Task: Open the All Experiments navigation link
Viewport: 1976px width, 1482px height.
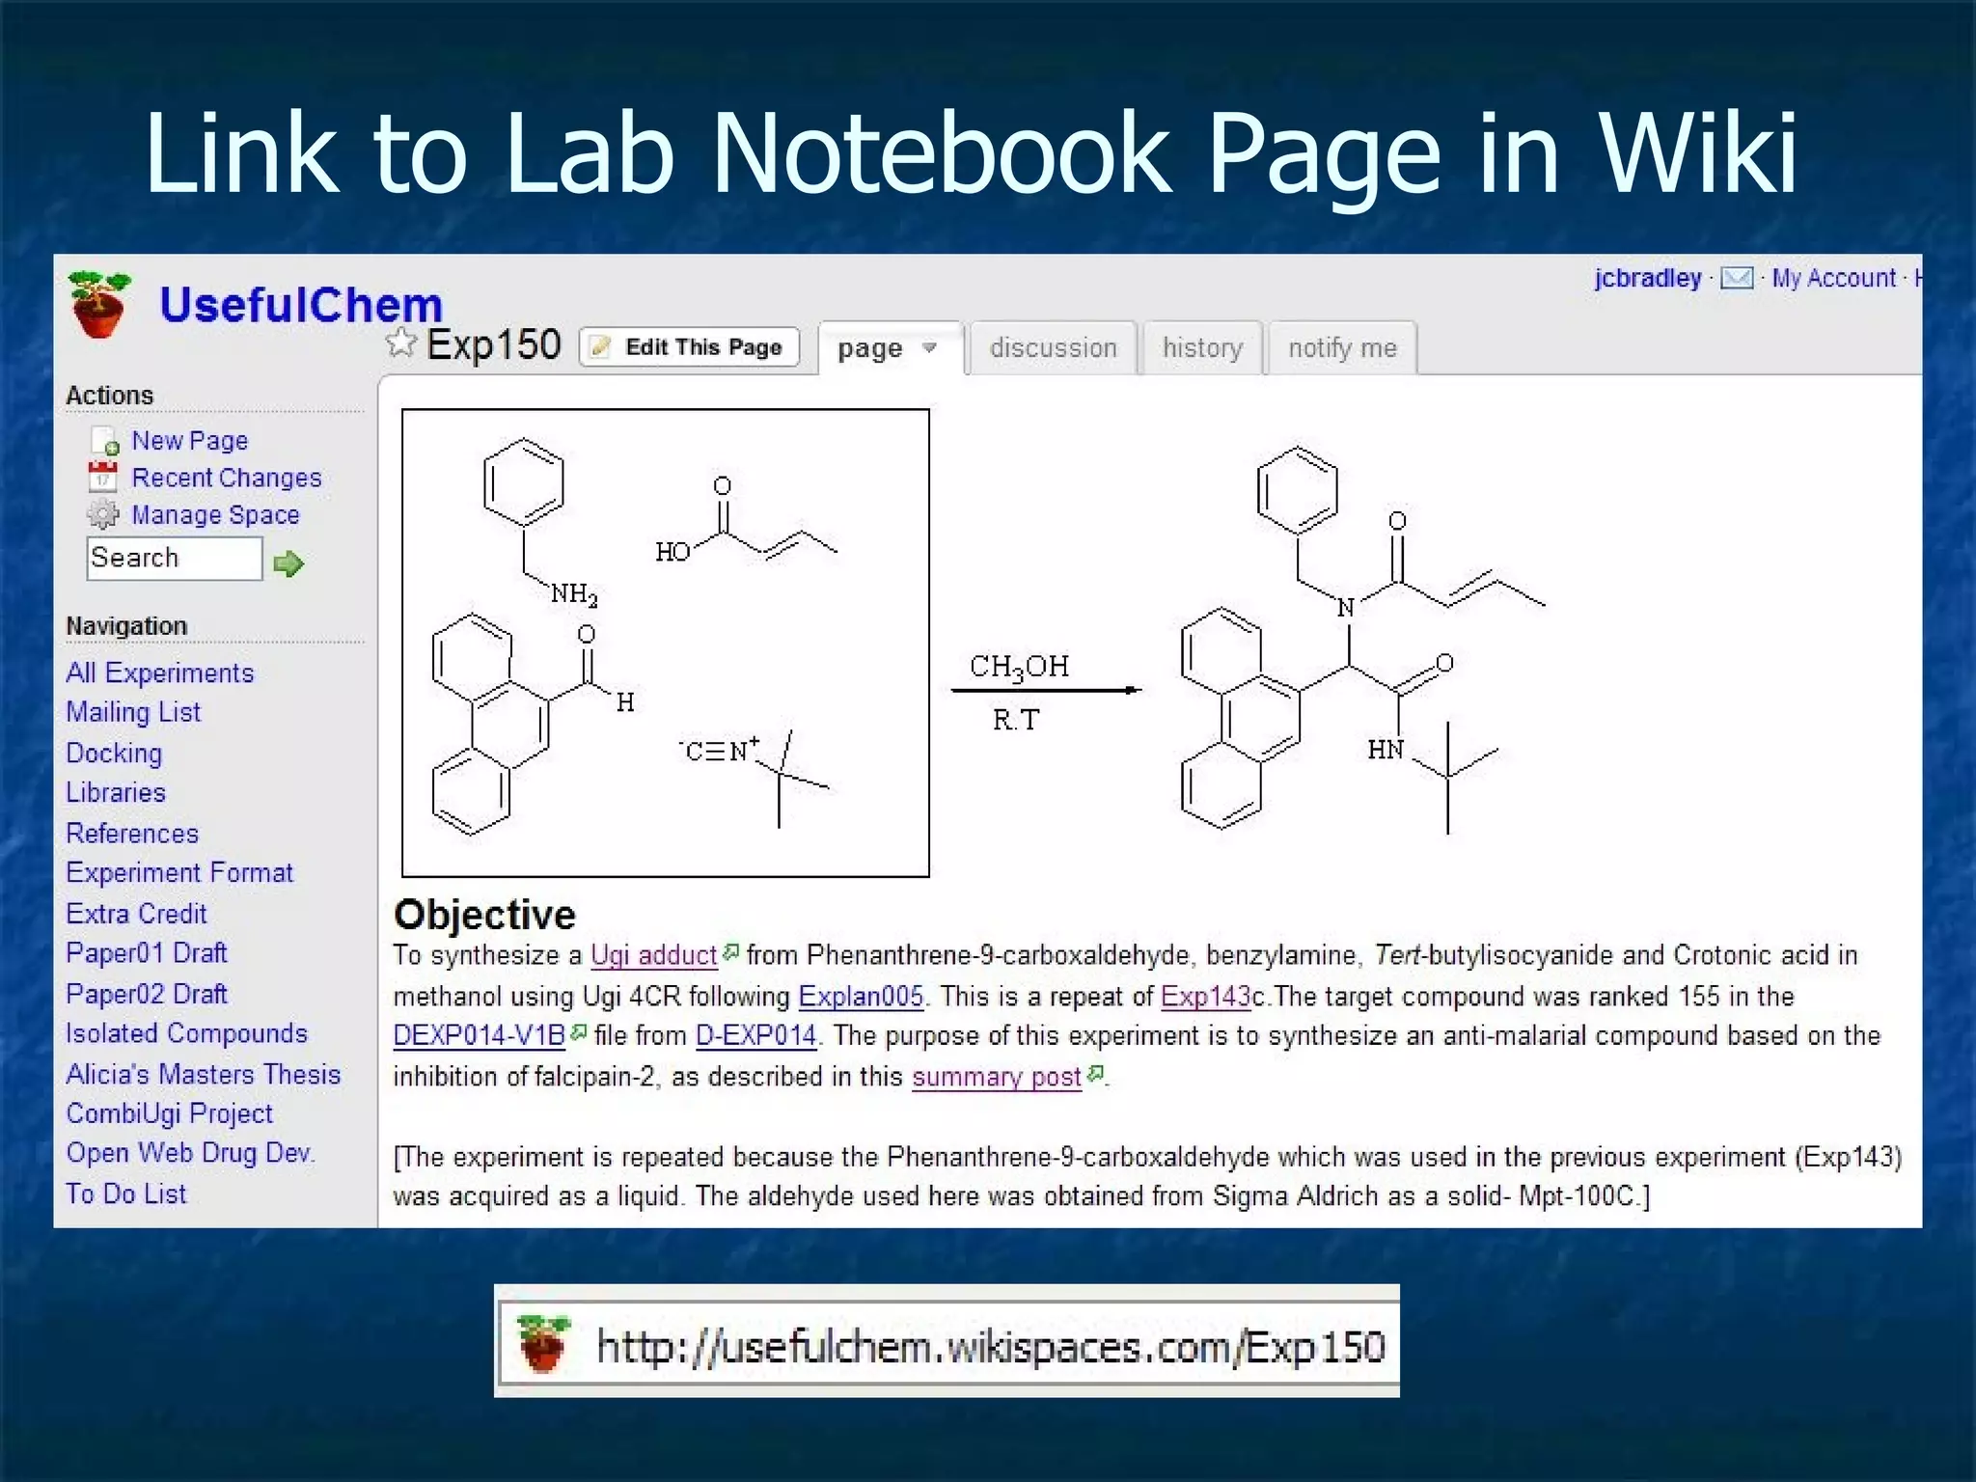Action: [160, 672]
